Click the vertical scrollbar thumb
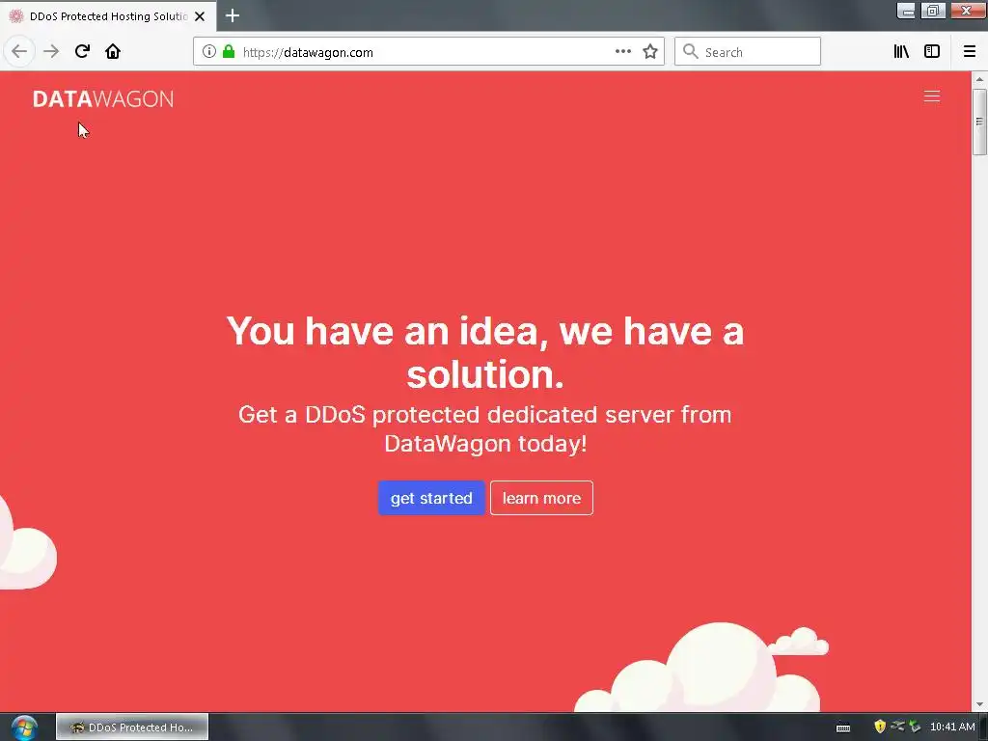The image size is (988, 741). [979, 121]
